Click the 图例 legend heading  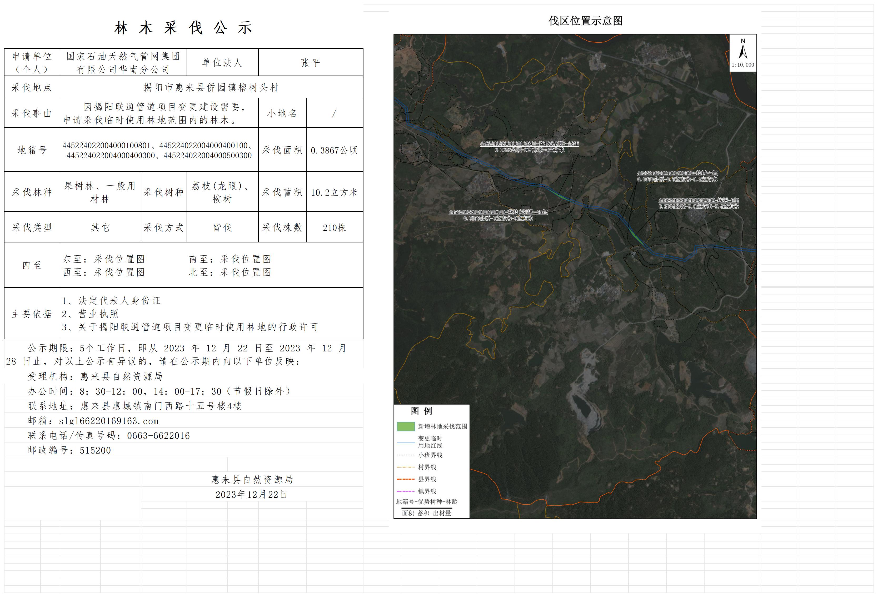pos(421,411)
